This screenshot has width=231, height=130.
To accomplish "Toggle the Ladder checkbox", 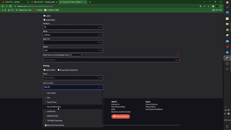I will point(44,16).
